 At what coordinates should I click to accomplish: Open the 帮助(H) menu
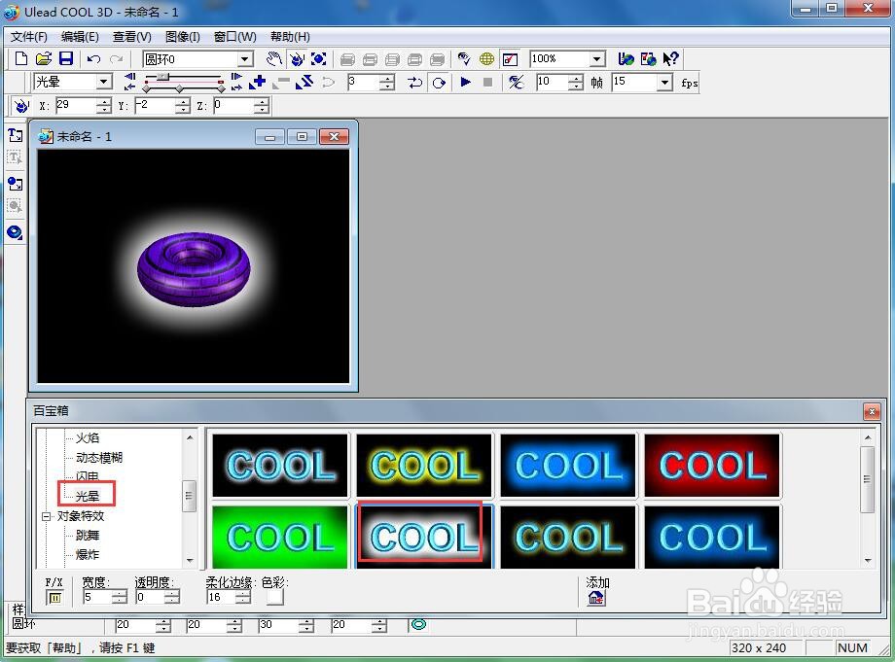point(290,37)
